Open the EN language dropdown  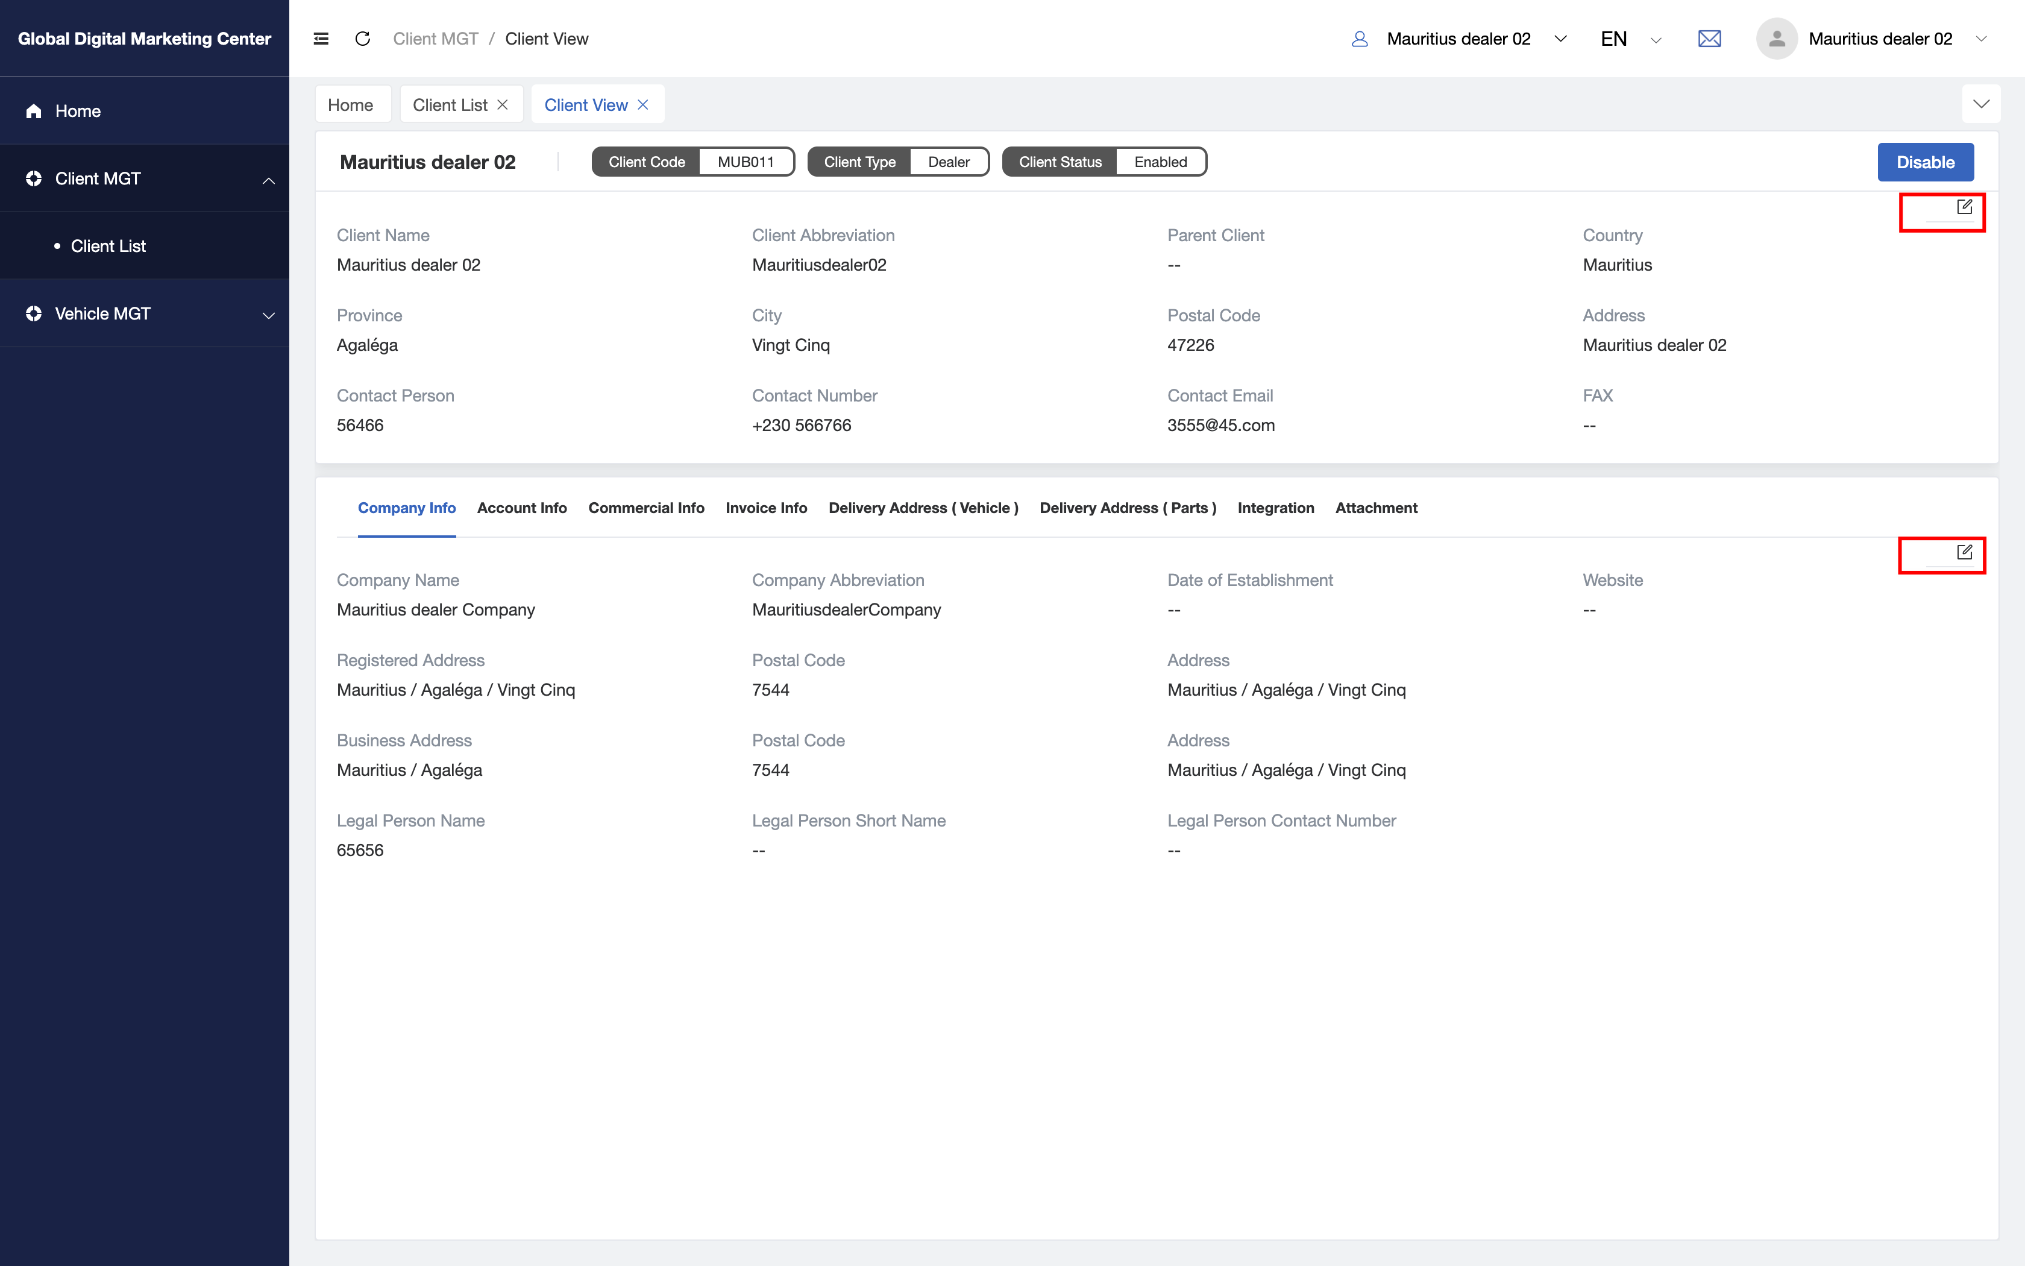[1655, 39]
